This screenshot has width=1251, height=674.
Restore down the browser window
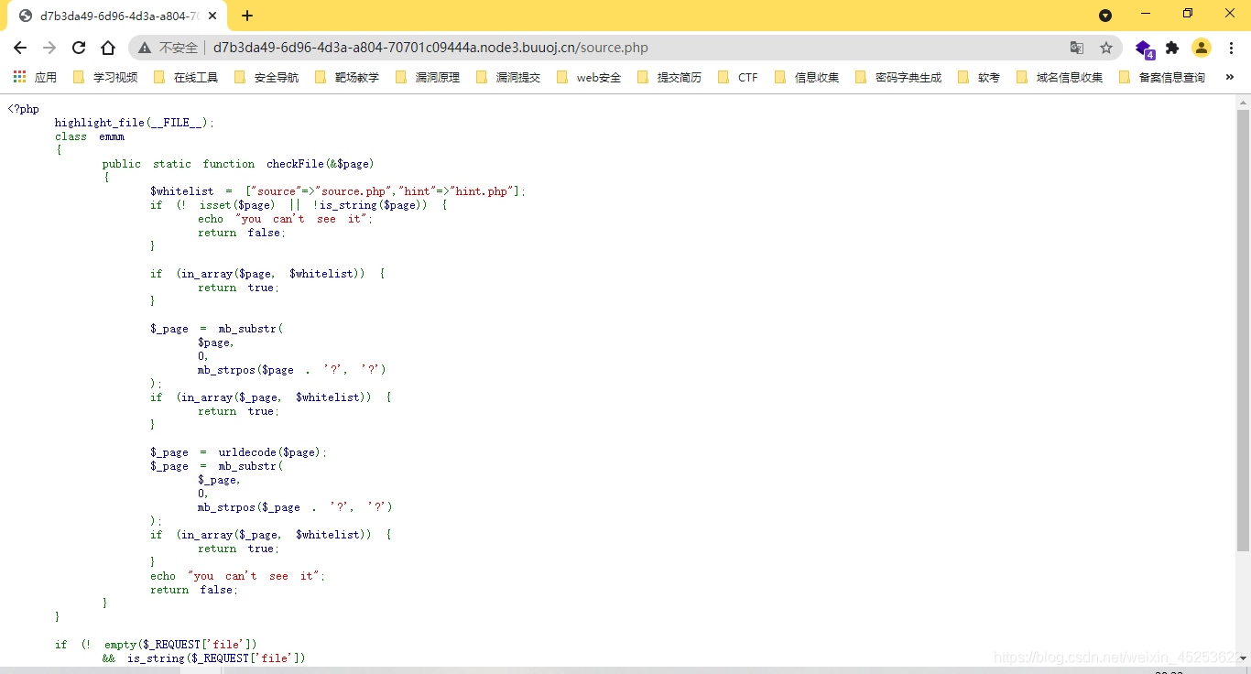[x=1188, y=14]
